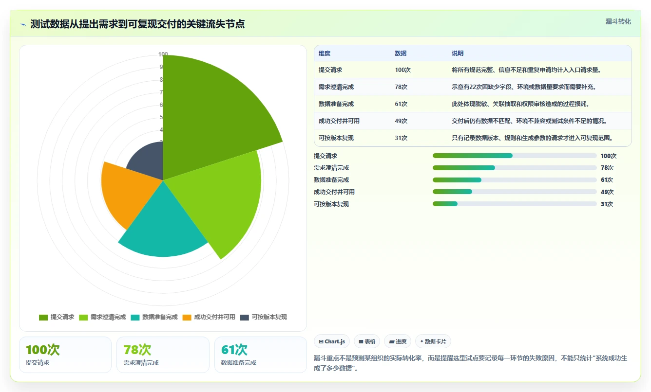Click the Chart.js tag chip
Viewport: 651px width, 392px height.
332,341
